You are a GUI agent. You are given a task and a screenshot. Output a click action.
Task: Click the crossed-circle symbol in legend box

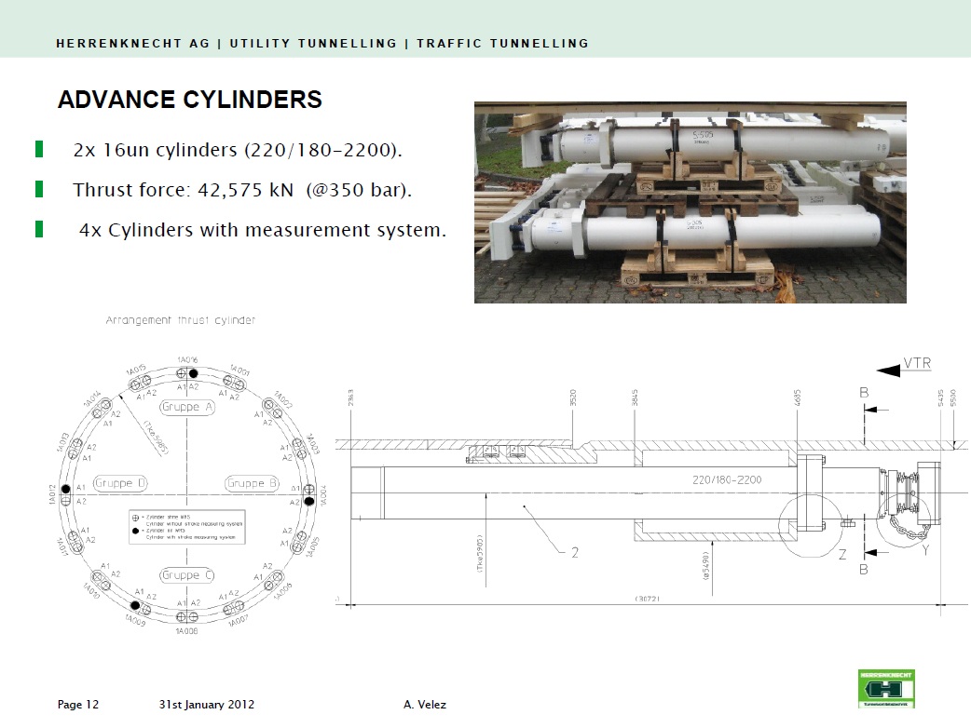136,517
